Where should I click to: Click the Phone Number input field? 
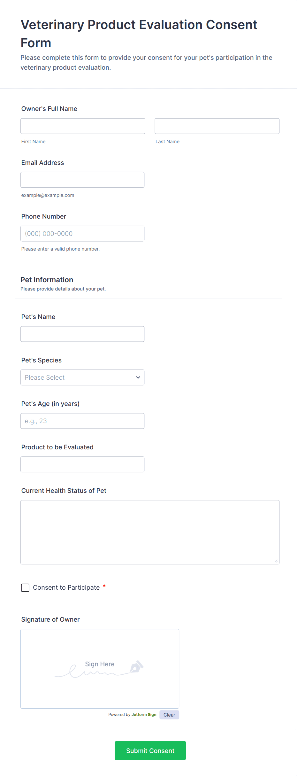[x=82, y=233]
